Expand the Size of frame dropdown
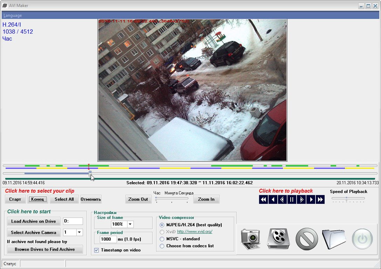Screen dimensions: 381x269 130,224
